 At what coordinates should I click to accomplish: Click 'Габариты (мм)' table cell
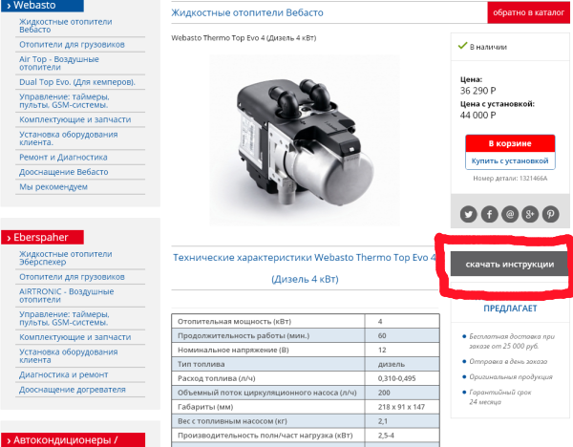(268, 407)
